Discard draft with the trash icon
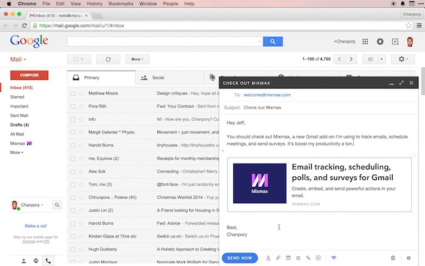The height and width of the screenshot is (266, 425). (x=393, y=258)
